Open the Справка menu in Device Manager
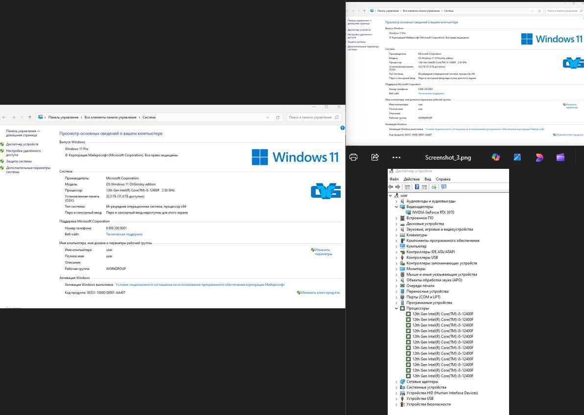 [x=443, y=179]
